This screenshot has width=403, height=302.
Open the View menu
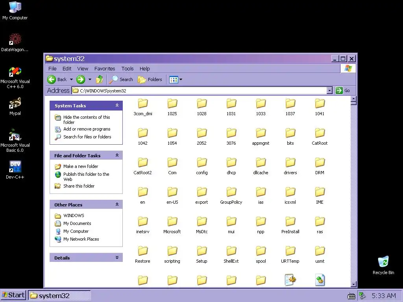pyautogui.click(x=83, y=68)
